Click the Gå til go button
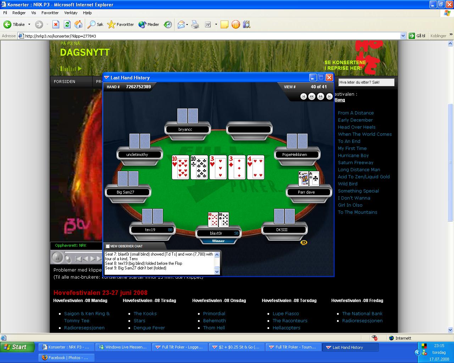Viewport: 454px width, 363px height. (x=417, y=36)
